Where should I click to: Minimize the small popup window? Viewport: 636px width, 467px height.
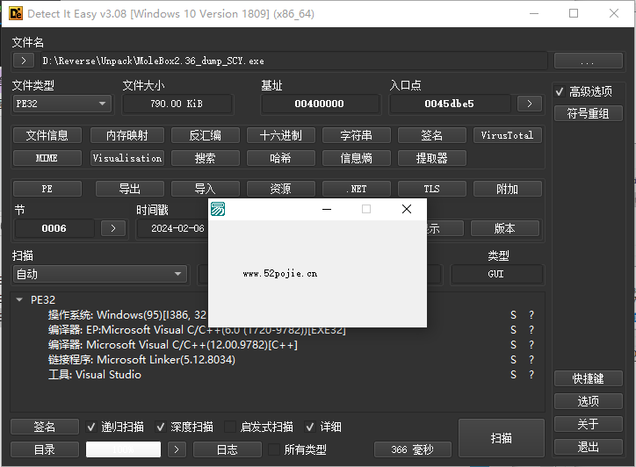point(327,209)
